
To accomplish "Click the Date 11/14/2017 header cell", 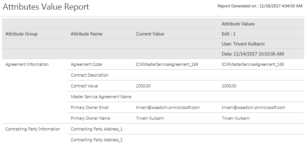I will pyautogui.click(x=253, y=54).
